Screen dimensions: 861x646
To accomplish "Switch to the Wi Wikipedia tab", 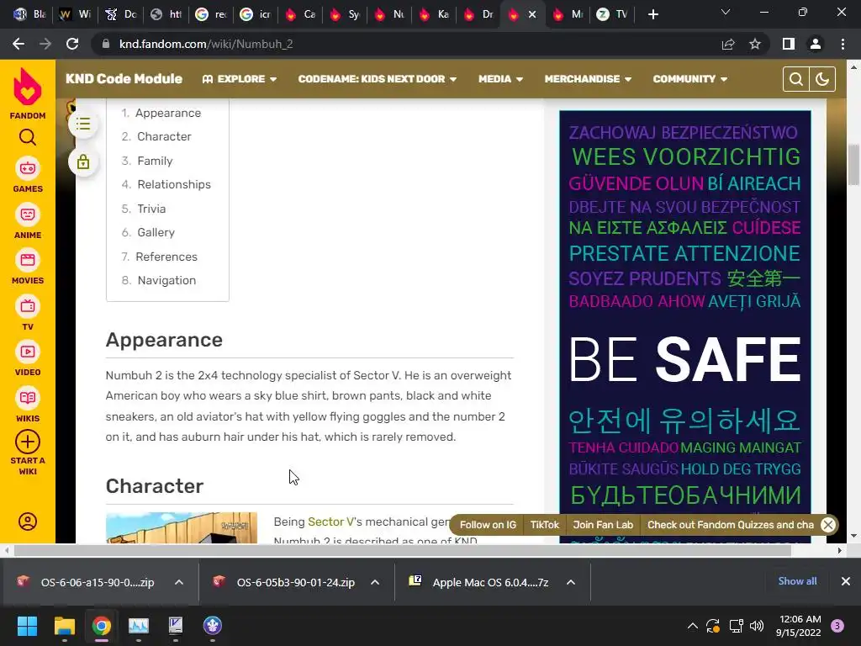I will (75, 14).
